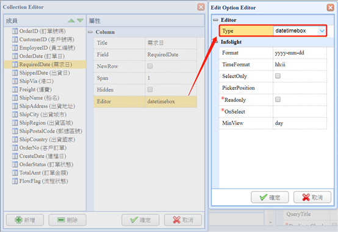Viewport: 338px width, 232px height.
Task: Click the ShipName column icon
Action: click(15, 98)
